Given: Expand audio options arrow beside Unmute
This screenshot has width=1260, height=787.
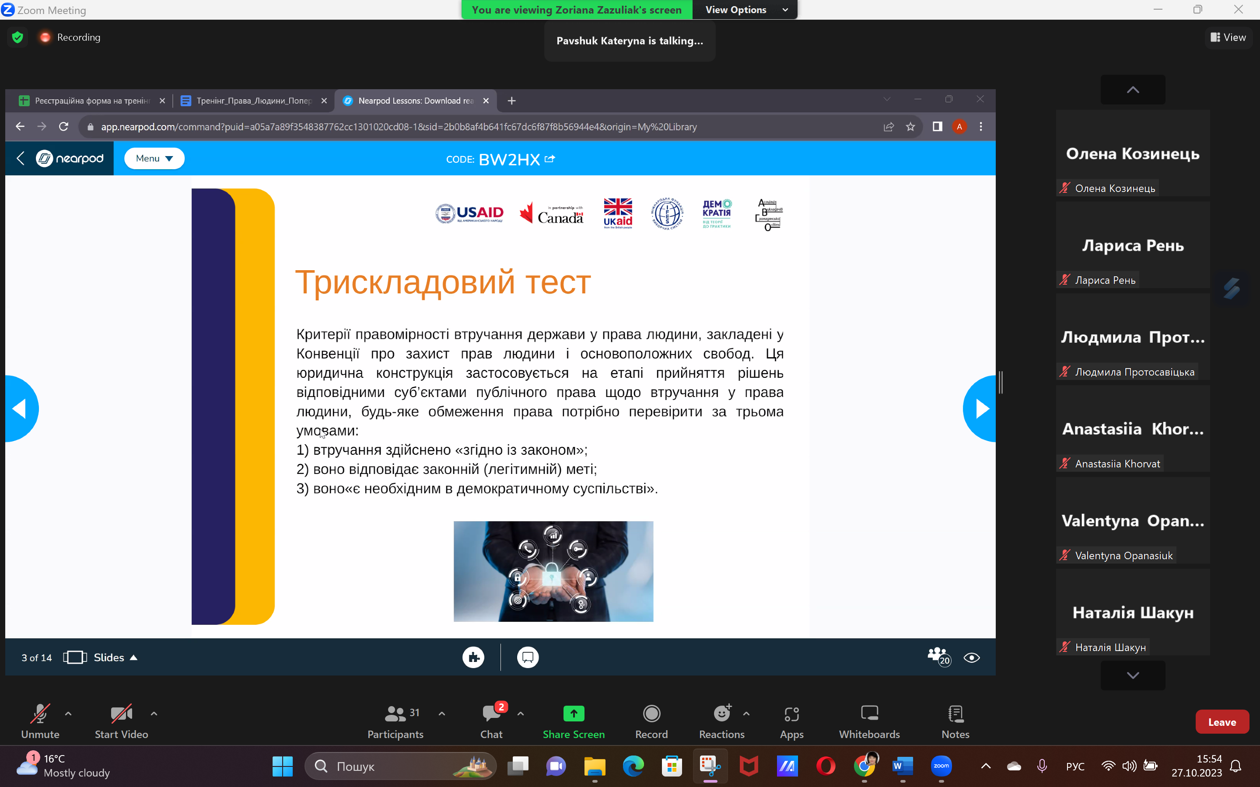Looking at the screenshot, I should (68, 714).
